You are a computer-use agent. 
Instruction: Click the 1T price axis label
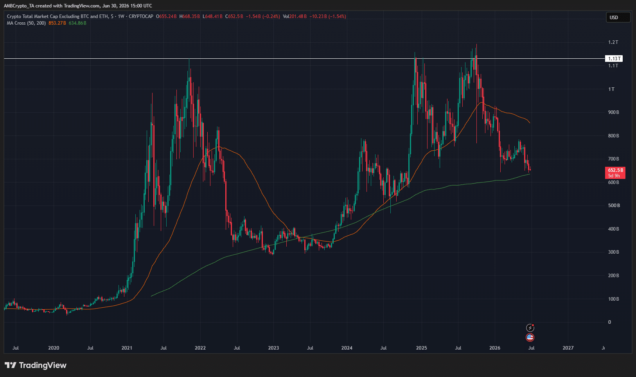[x=611, y=89]
